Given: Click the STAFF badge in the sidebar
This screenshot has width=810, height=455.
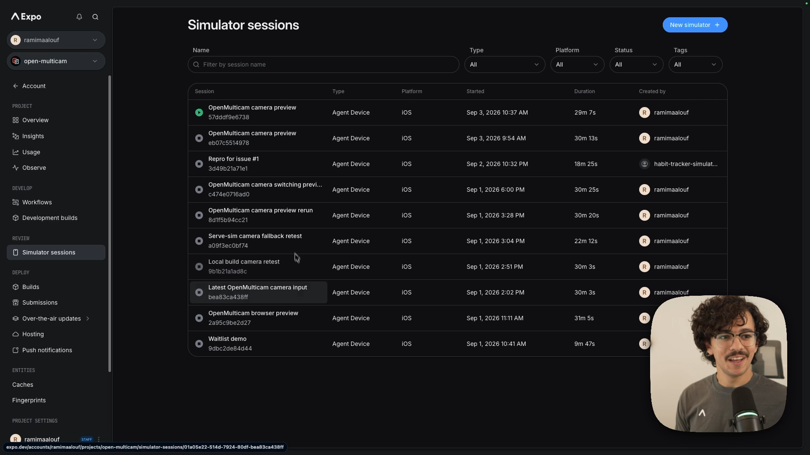Looking at the screenshot, I should 86,439.
